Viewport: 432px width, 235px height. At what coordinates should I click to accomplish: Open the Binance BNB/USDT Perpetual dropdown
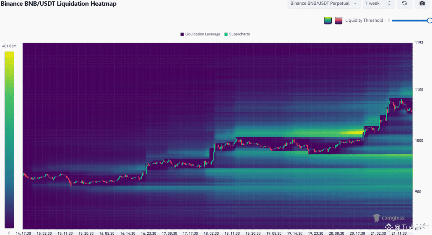[x=323, y=3]
